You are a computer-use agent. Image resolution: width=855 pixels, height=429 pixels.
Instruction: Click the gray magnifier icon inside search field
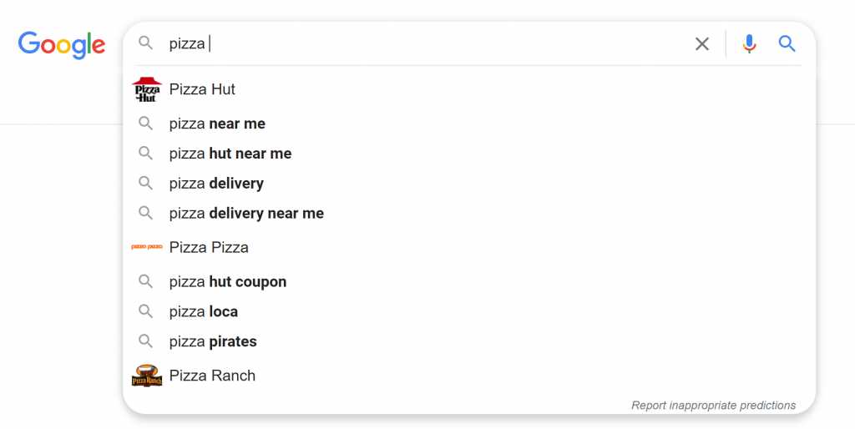click(x=145, y=43)
